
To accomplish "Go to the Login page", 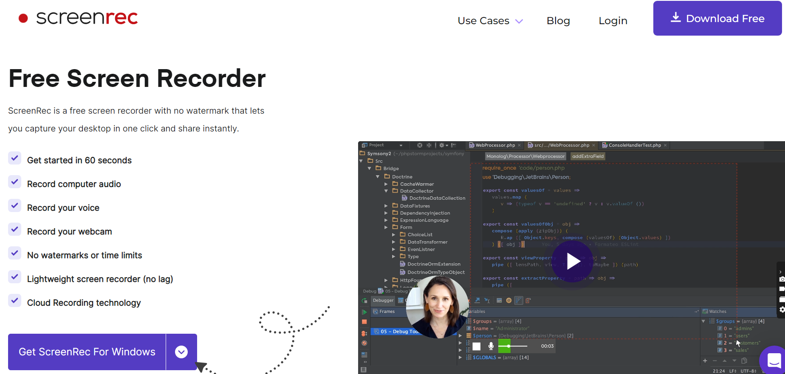I will (x=613, y=21).
